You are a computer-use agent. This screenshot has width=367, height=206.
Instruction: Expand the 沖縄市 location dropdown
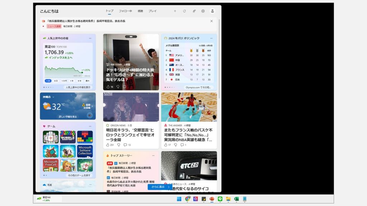53,97
